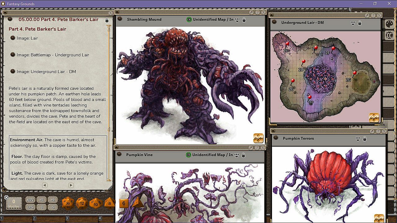Image resolution: width=397 pixels, height=223 pixels.
Task: Roll the orange d8 die
Action: [x=109, y=203]
